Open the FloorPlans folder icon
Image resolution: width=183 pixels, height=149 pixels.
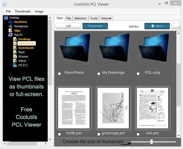pyautogui.click(x=75, y=48)
